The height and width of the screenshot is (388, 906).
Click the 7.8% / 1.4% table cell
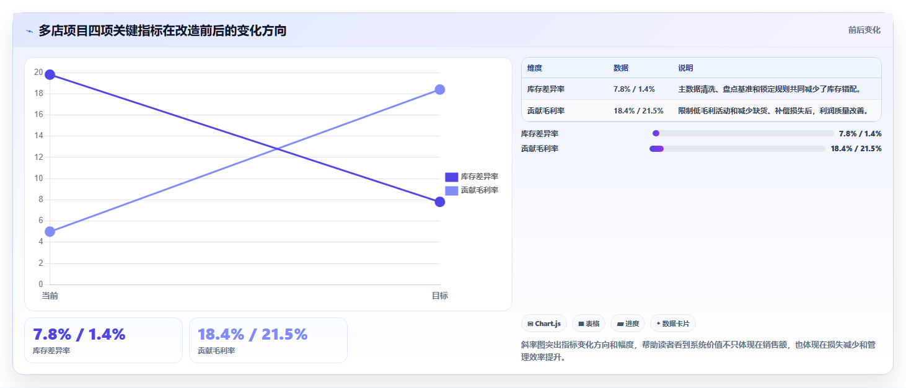click(634, 89)
